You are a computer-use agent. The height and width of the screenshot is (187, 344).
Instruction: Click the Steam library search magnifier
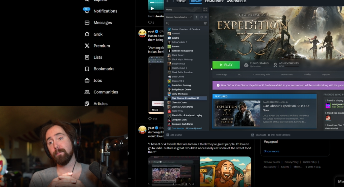(x=168, y=23)
